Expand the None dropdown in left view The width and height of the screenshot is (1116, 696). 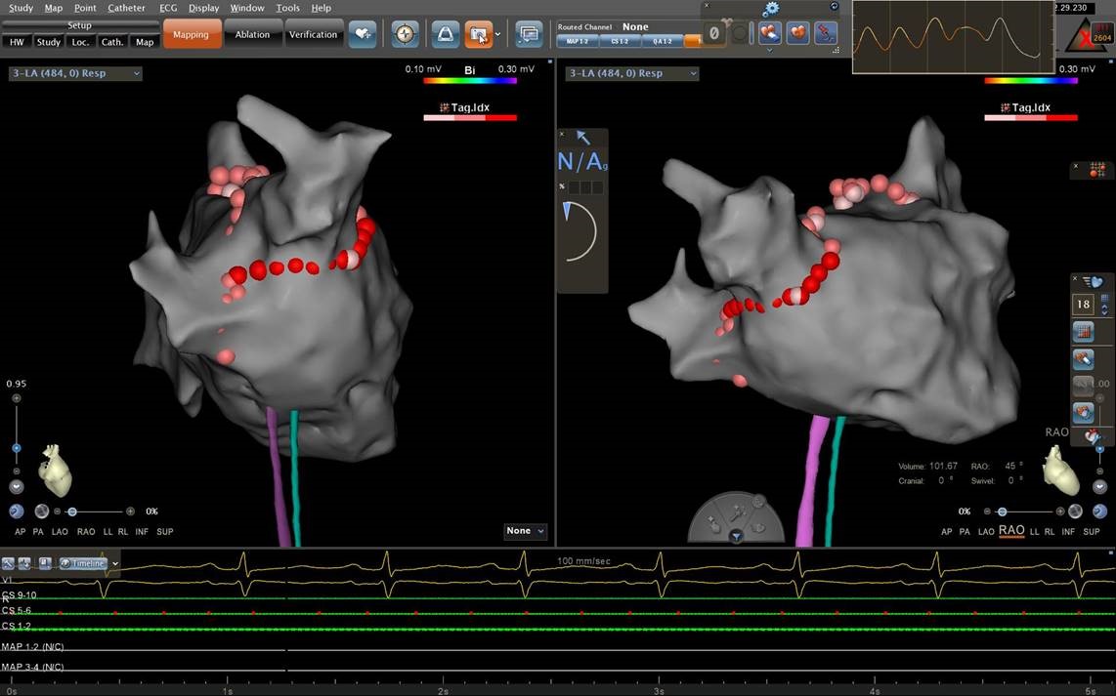click(525, 531)
